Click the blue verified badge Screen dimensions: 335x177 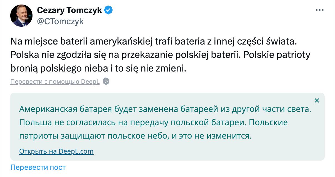point(108,10)
